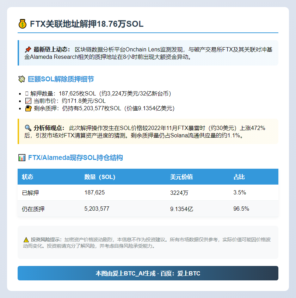This screenshot has width=296, height=298.
Task: Click the 数量（SOL）column header
Action: click(100, 177)
